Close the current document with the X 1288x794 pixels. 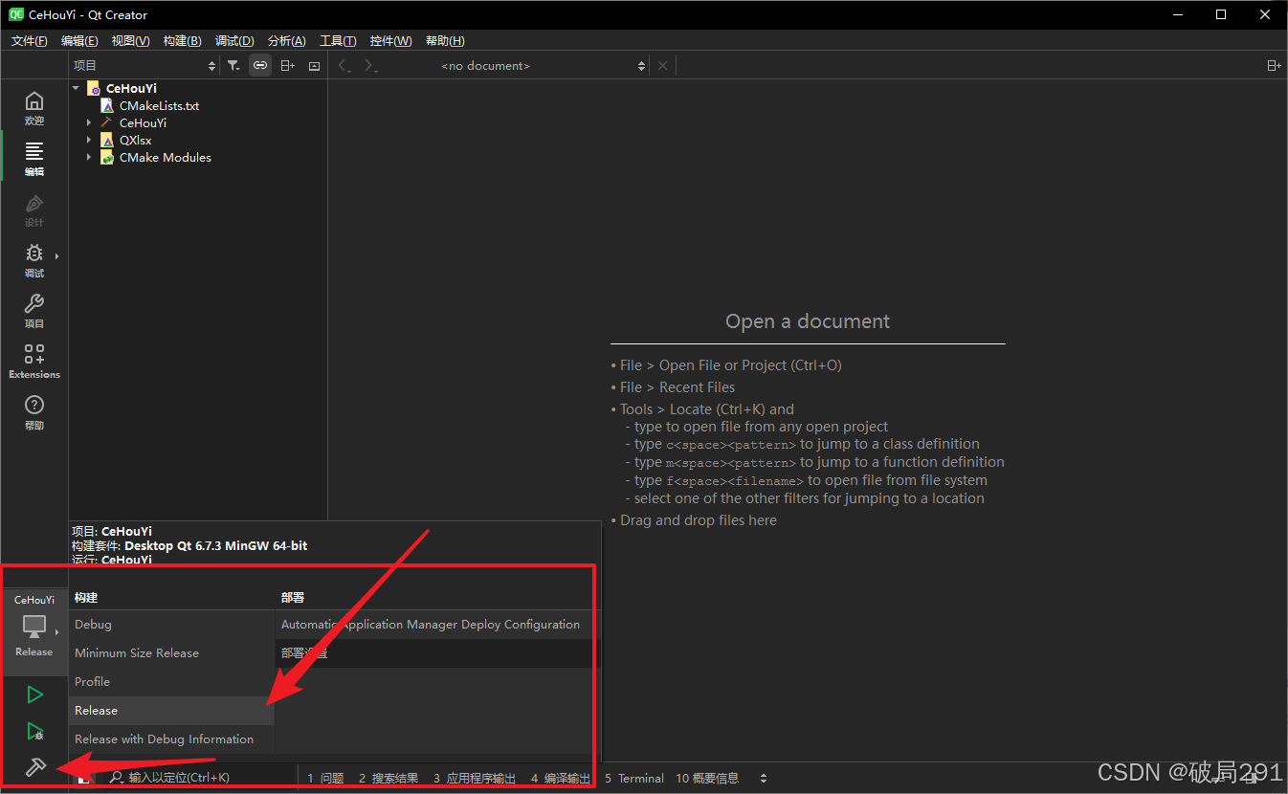pos(662,65)
